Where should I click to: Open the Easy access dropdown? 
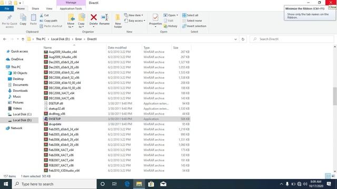pos(135,20)
